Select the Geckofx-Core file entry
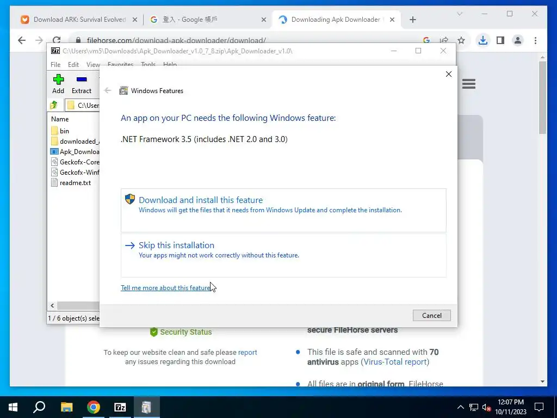The height and width of the screenshot is (418, 557). (75, 162)
